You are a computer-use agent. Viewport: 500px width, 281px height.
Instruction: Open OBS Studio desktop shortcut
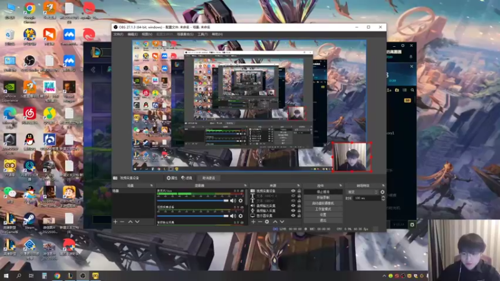[29, 64]
